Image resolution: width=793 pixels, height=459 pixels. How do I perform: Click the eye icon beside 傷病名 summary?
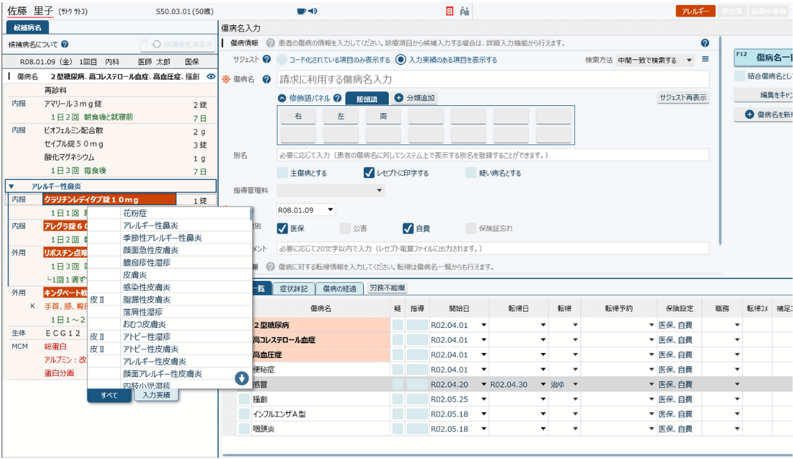click(211, 77)
